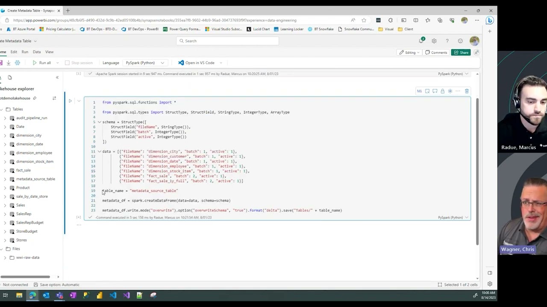The image size is (547, 307).
Task: Open the resources file icon in explorer
Action: pos(9,78)
